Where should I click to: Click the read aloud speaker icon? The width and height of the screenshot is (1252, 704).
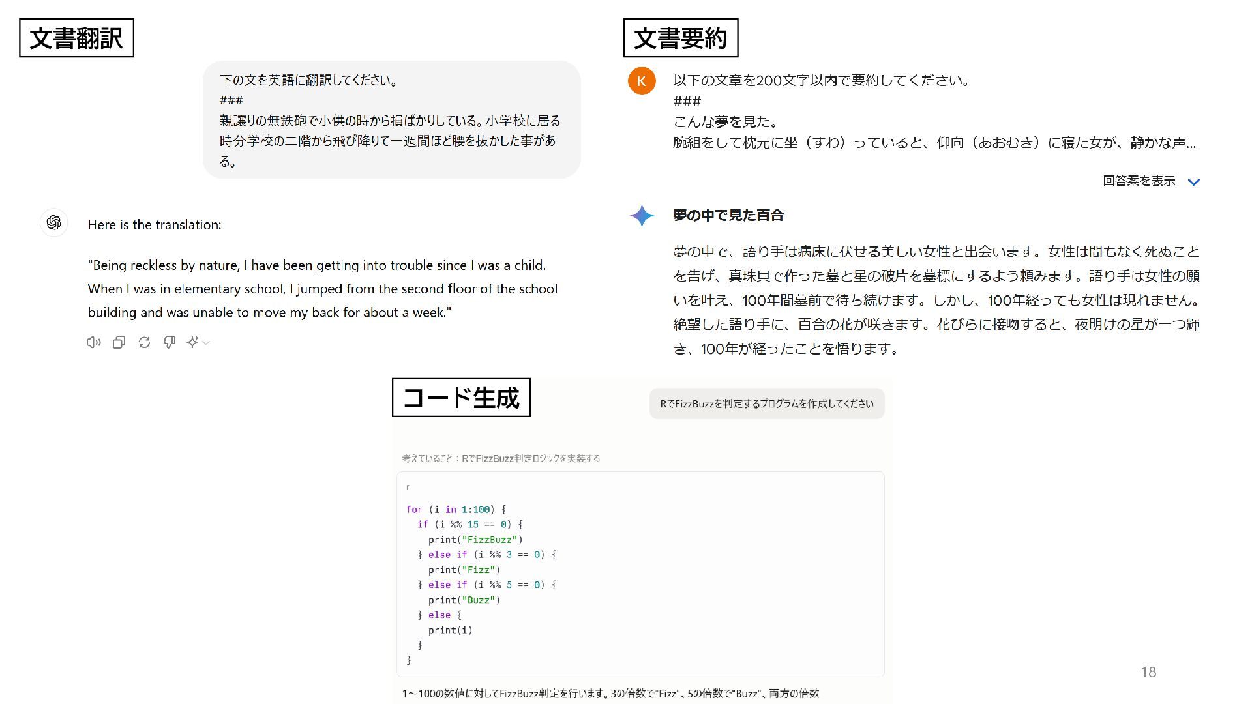pos(93,342)
